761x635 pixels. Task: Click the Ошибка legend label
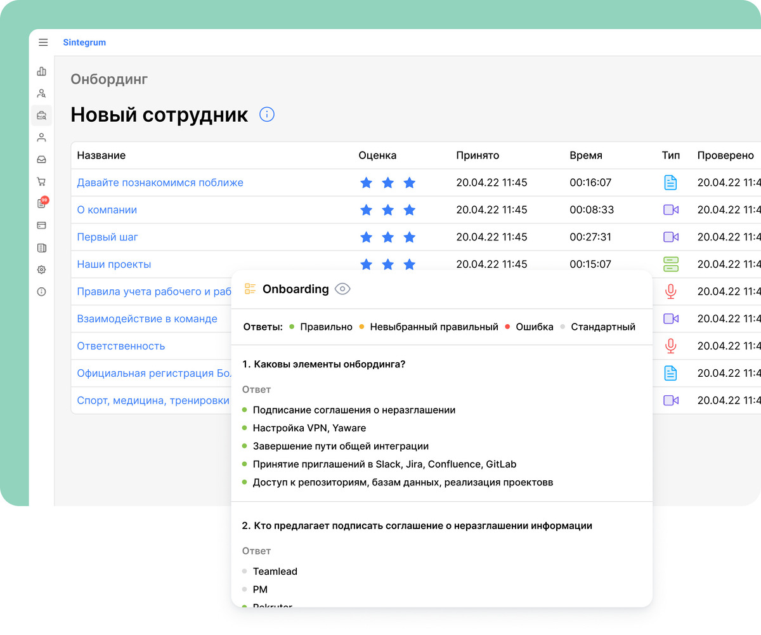(535, 327)
